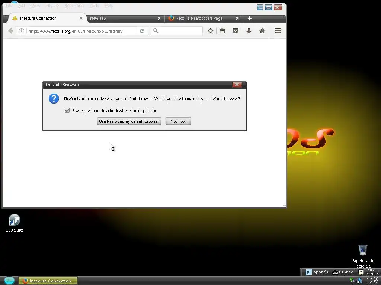381x285 pixels.
Task: Click the Español keyboard layout indicator
Action: (x=343, y=272)
